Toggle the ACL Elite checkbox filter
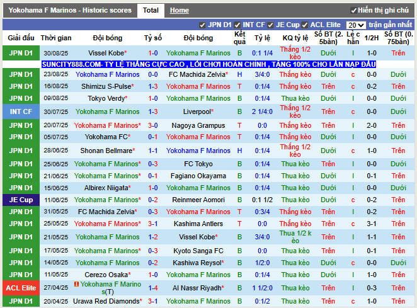Viewport: 417px width, 308px height. pyautogui.click(x=305, y=25)
